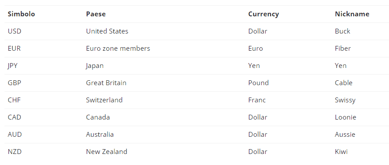Viewport: 389px width, 165px height.
Task: Select the GBP symbol cell
Action: coord(15,83)
